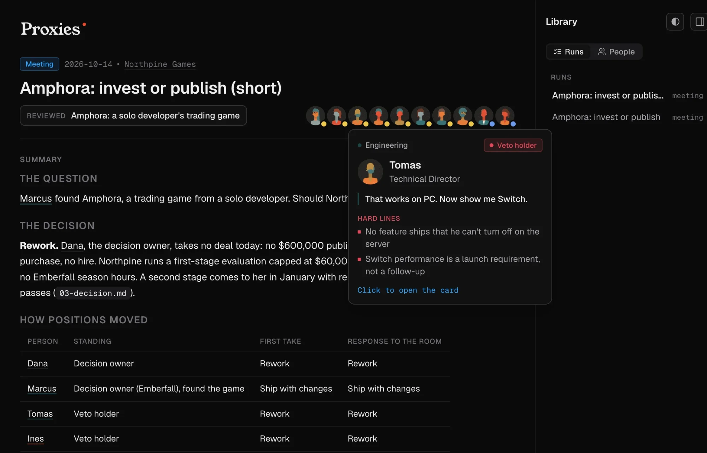Click the title 'Amphora: invest or publish (short)'
This screenshot has width=707, height=453.
151,88
